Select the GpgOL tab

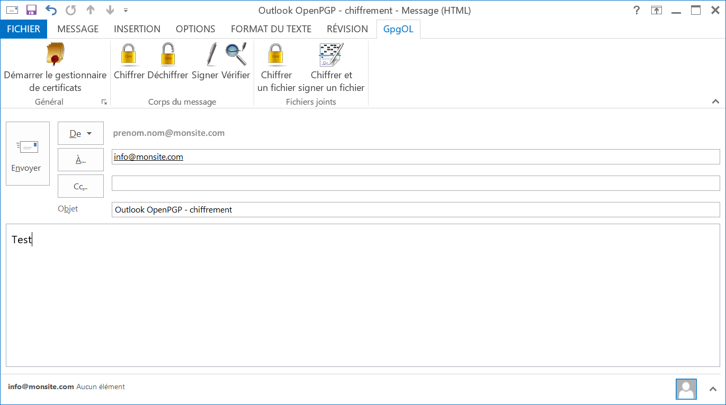click(x=398, y=29)
